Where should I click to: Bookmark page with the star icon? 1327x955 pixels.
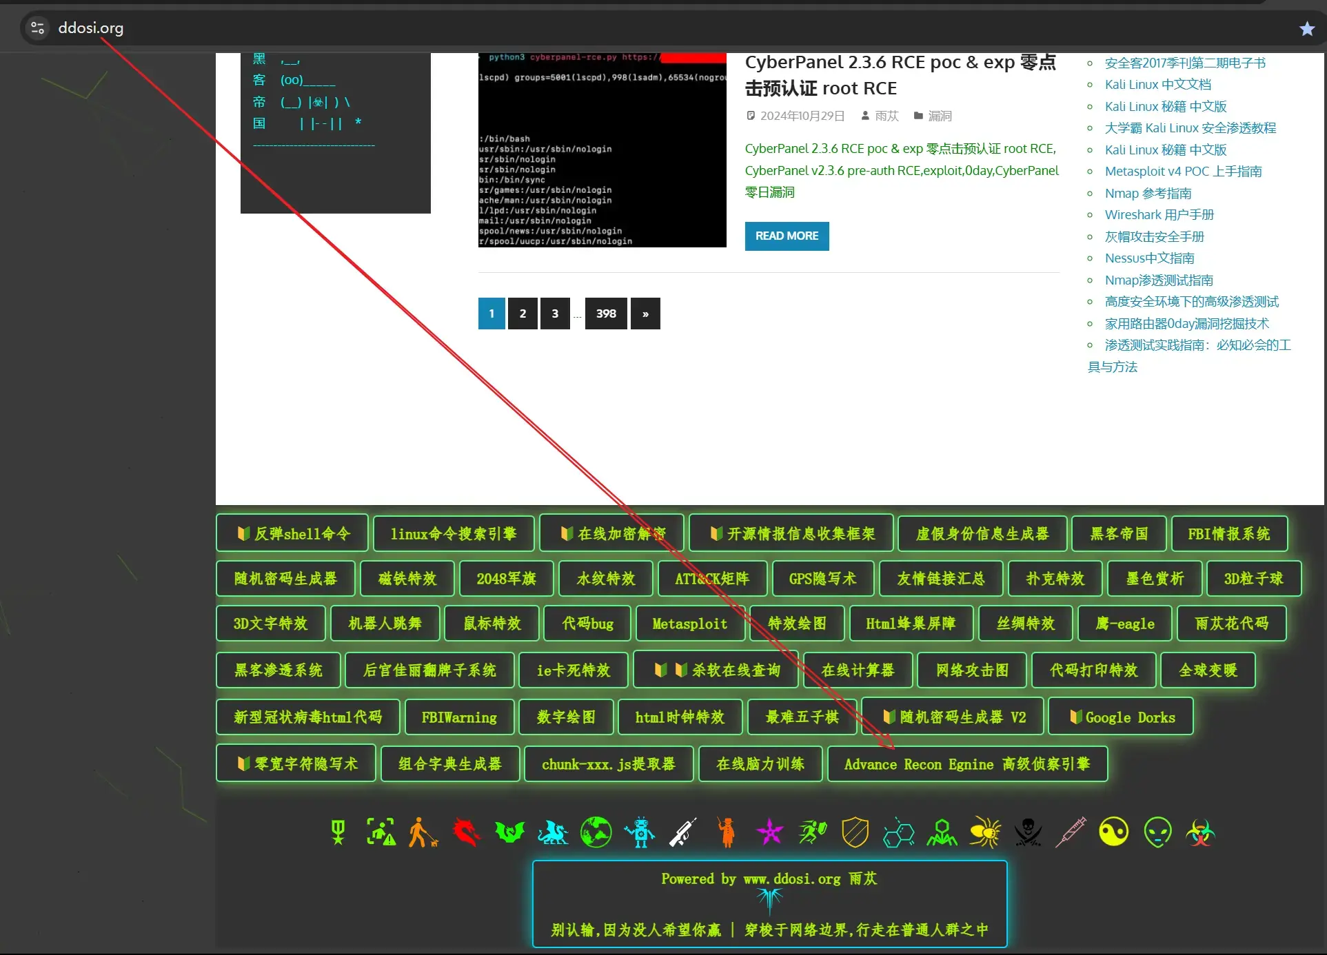tap(1306, 28)
